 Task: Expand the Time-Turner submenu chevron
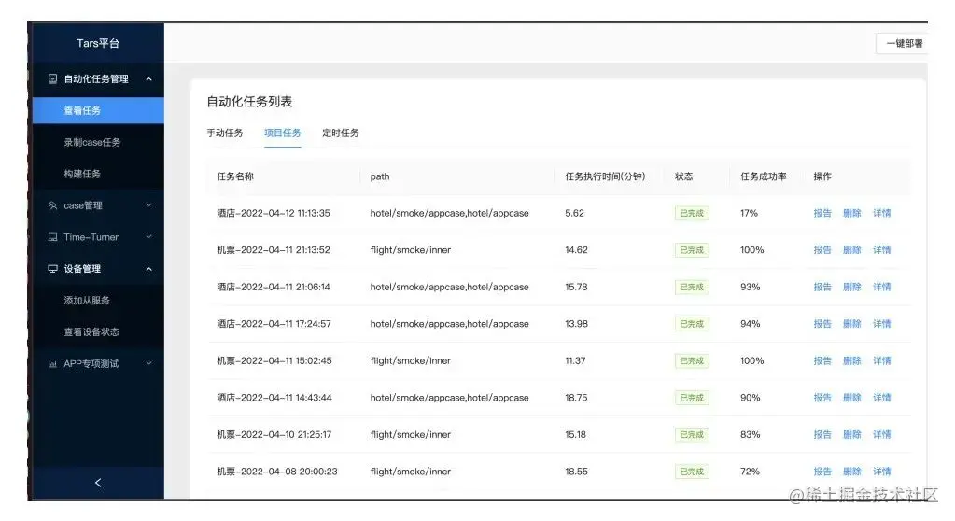tap(148, 237)
